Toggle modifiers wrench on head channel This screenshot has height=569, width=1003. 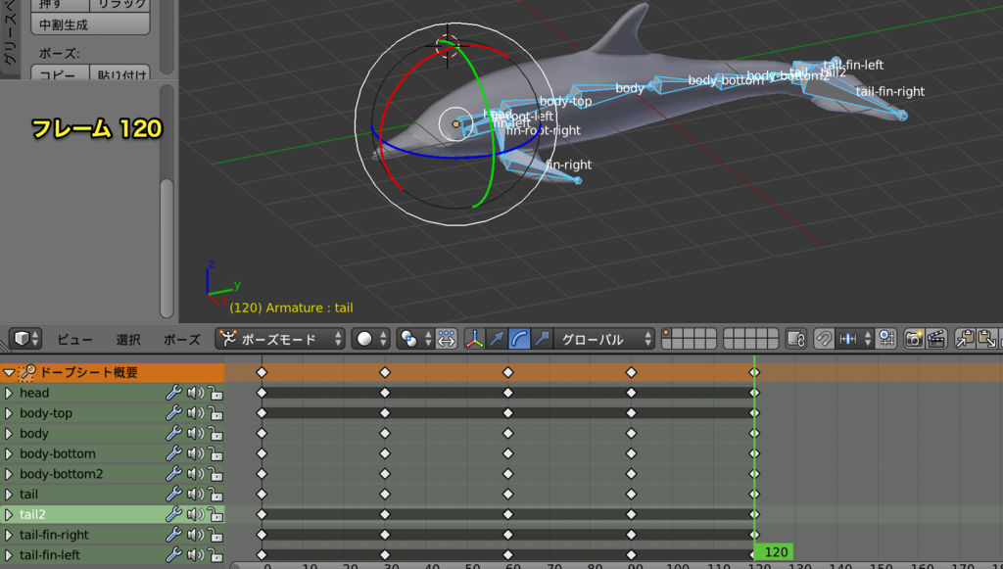[173, 393]
